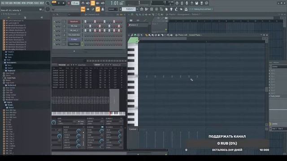The image size is (287, 161).
Task: Add new channel with plus button
Action: [x=74, y=51]
